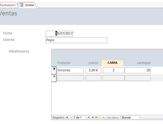The height and width of the screenshot is (124, 163).
Task: Create new blank record in navigator
Action: (x=97, y=117)
